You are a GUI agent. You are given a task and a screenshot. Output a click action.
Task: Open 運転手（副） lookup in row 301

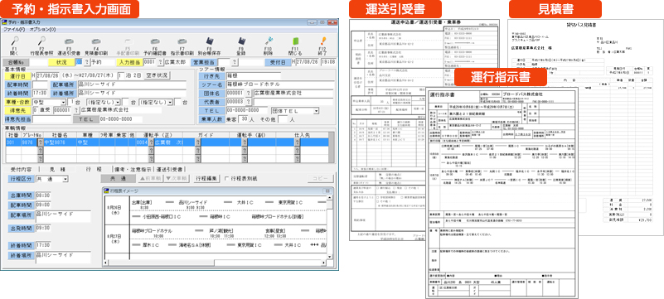pyautogui.click(x=245, y=142)
